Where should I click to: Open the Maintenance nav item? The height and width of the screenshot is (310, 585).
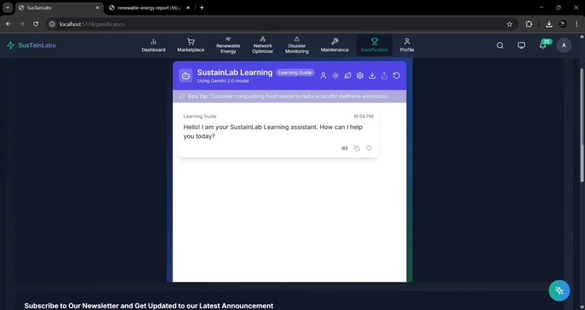[x=335, y=46]
